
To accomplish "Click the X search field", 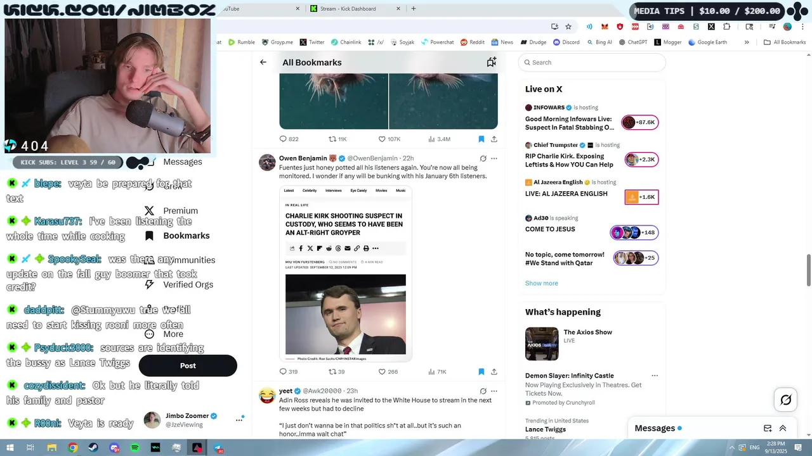I will click(x=592, y=62).
